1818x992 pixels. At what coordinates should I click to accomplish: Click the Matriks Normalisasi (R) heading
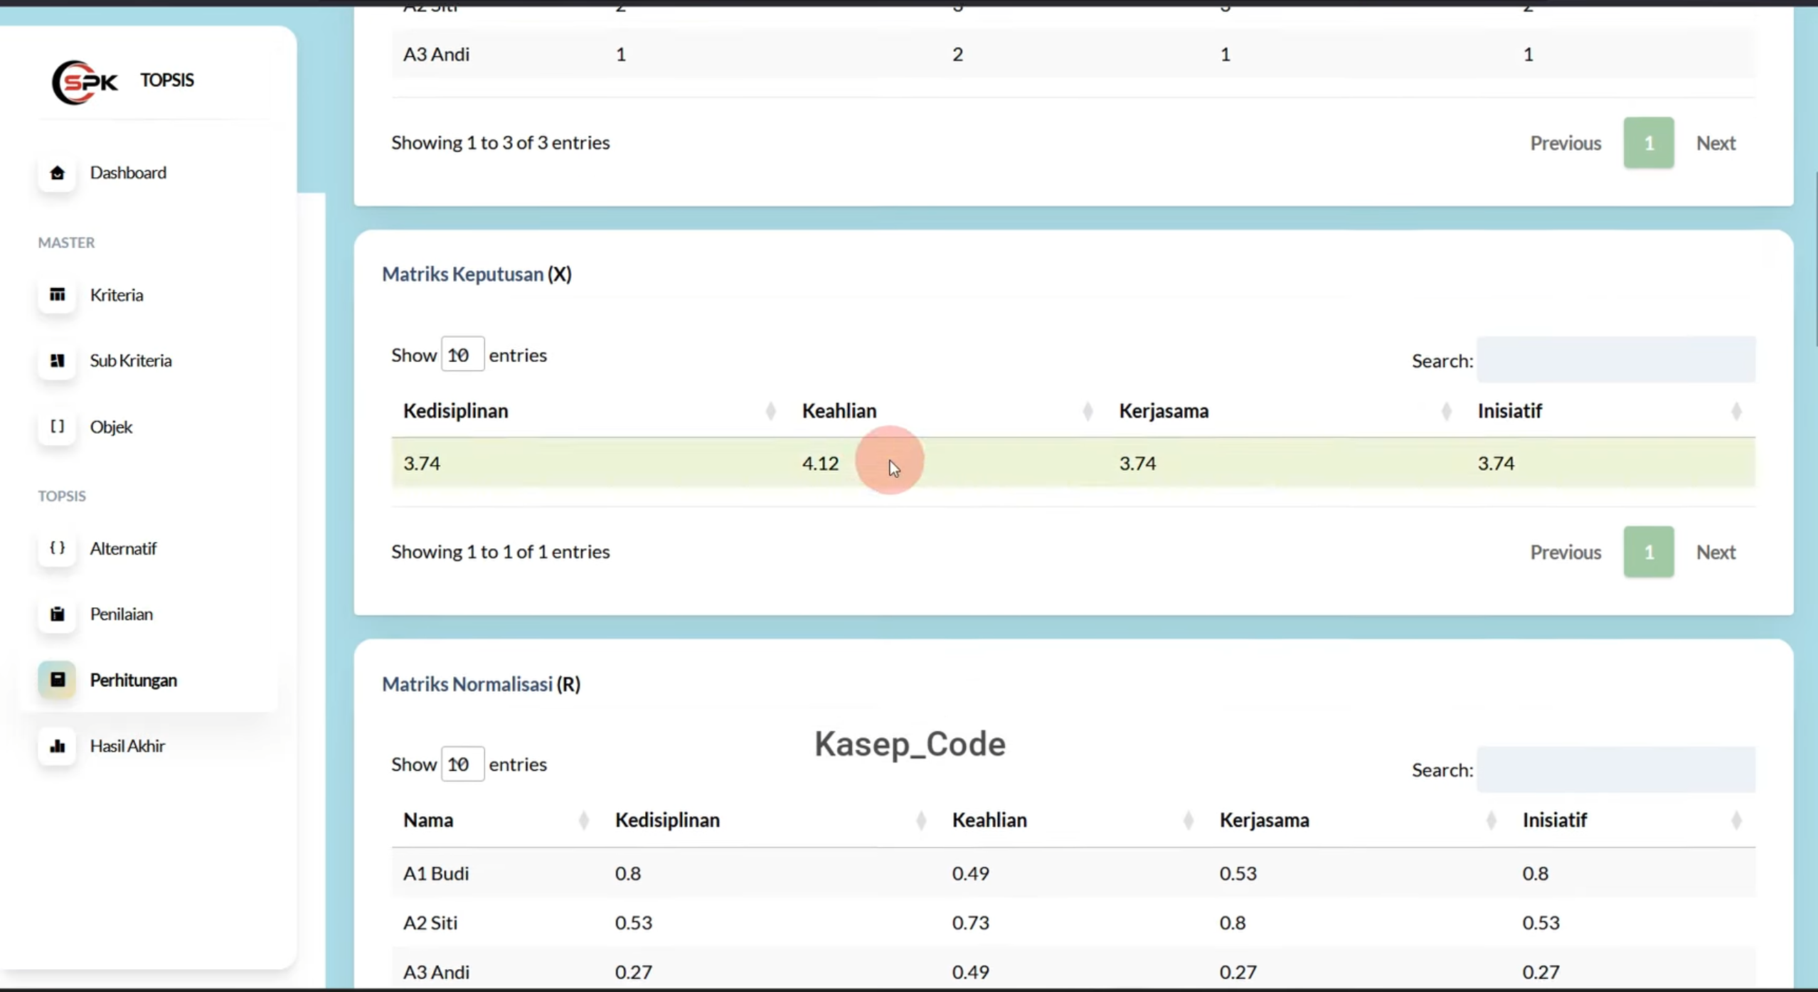click(482, 684)
